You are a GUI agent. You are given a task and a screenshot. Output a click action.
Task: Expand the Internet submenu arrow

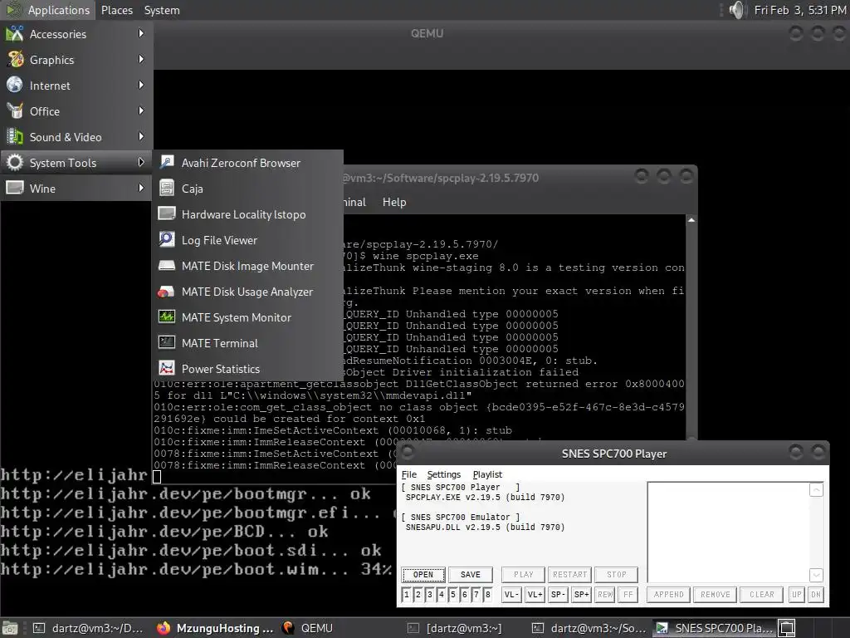tap(141, 86)
